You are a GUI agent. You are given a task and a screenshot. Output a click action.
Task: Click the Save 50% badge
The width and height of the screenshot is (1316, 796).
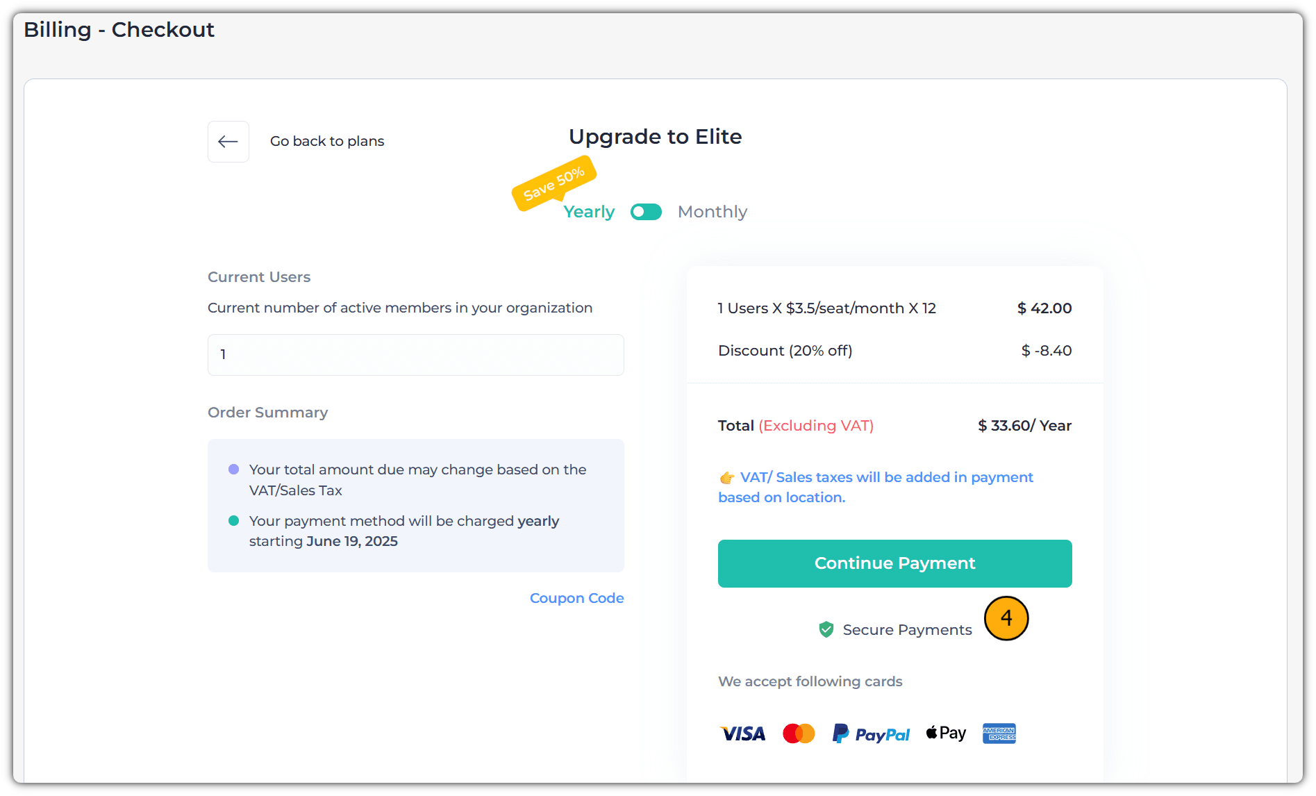(x=553, y=183)
